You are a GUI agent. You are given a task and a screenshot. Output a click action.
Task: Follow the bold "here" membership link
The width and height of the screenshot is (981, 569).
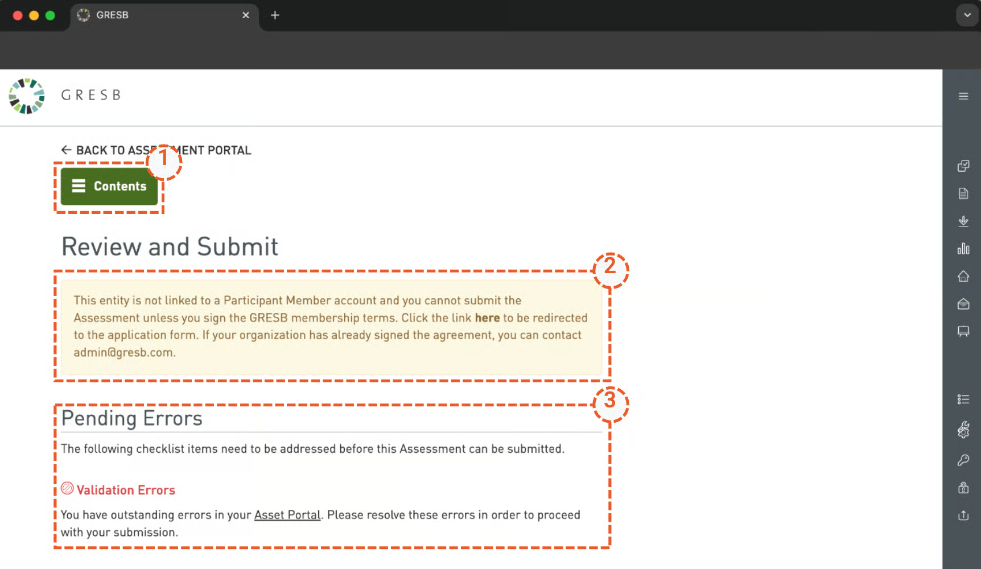tap(487, 318)
